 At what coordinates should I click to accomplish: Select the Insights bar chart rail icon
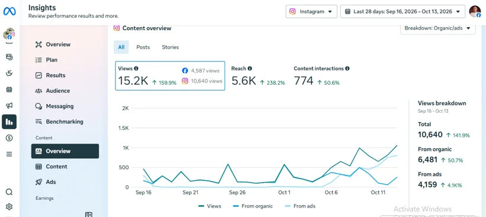pos(9,122)
